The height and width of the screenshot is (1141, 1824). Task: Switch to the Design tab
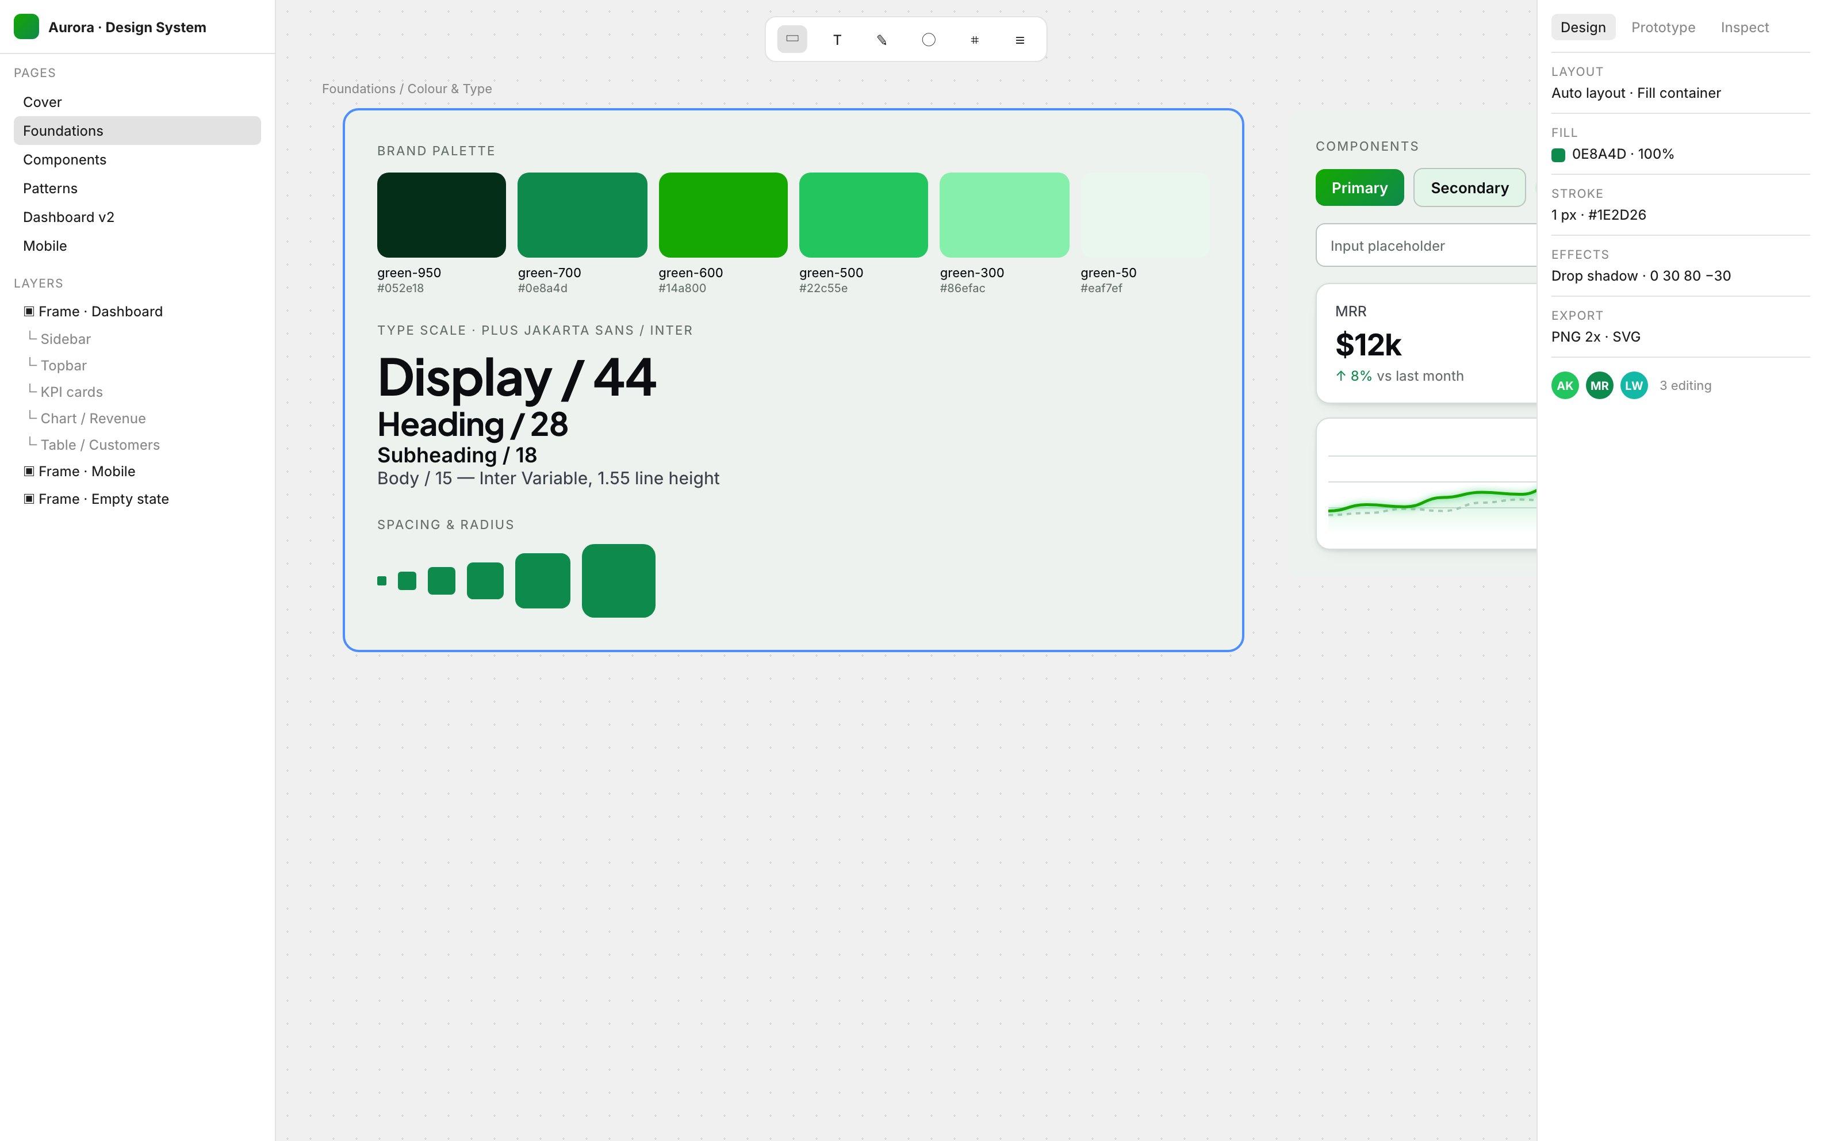pyautogui.click(x=1584, y=27)
